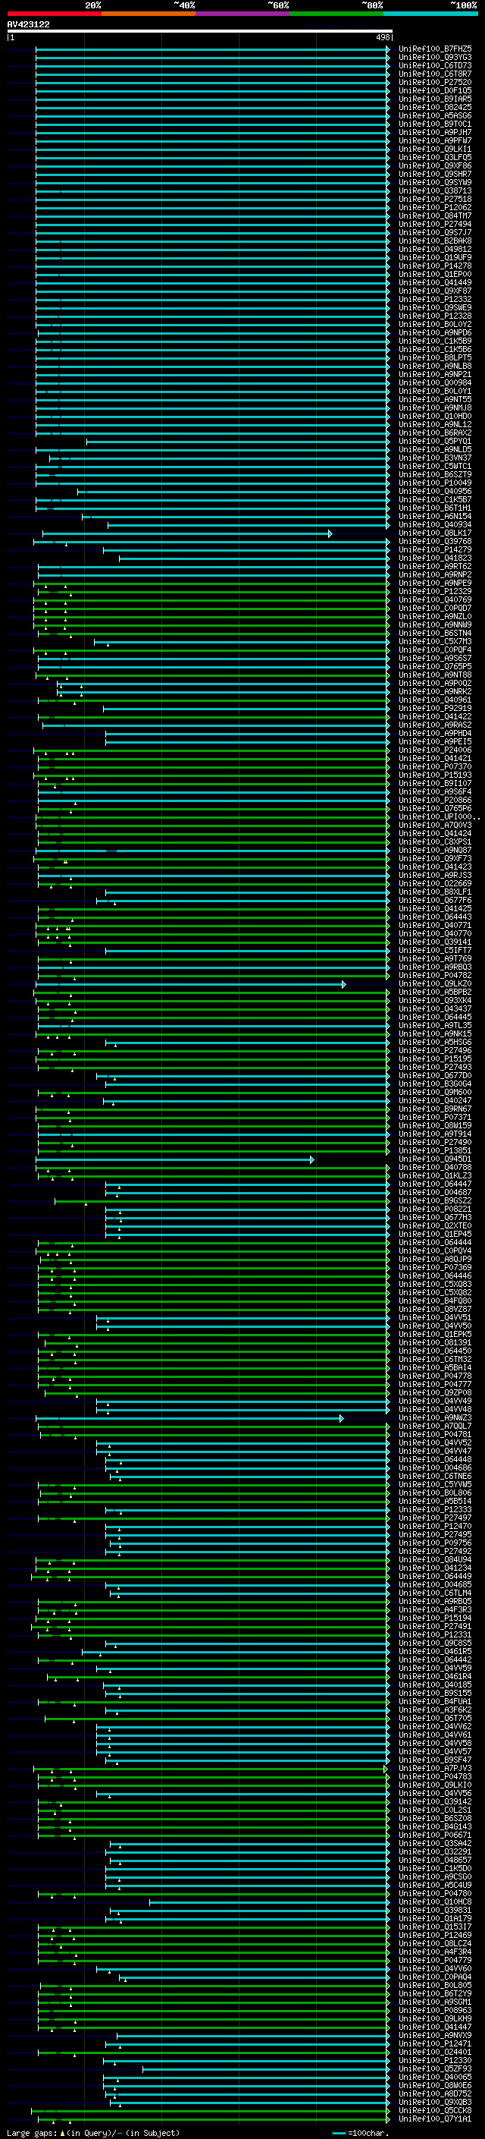Open hit UniRef100_P27520

[x=435, y=82]
